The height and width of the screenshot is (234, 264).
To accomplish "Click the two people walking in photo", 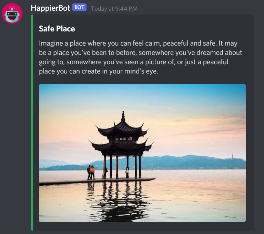I will pyautogui.click(x=91, y=172).
